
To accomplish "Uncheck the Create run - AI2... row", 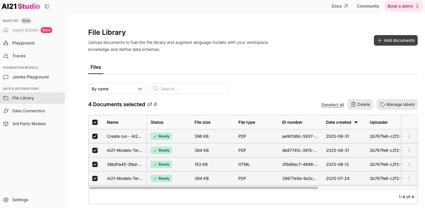I will tap(95, 136).
